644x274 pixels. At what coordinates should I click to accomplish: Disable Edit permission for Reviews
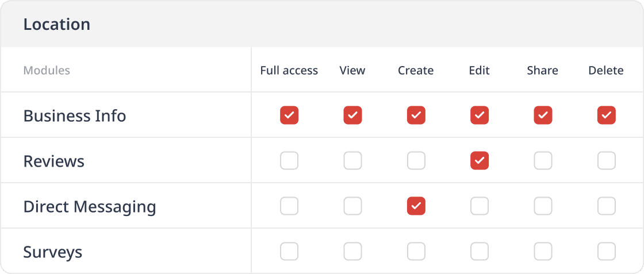click(x=480, y=161)
